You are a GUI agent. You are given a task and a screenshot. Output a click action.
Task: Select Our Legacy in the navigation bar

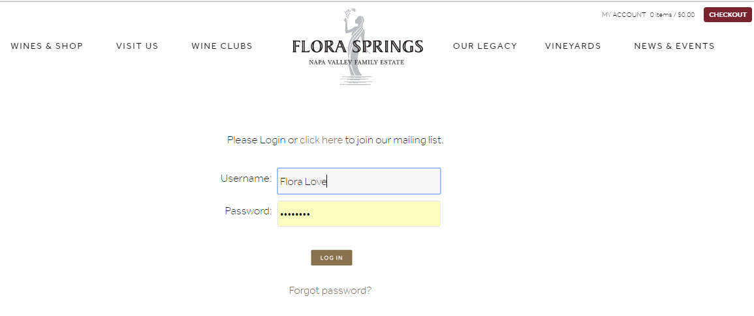pos(484,46)
